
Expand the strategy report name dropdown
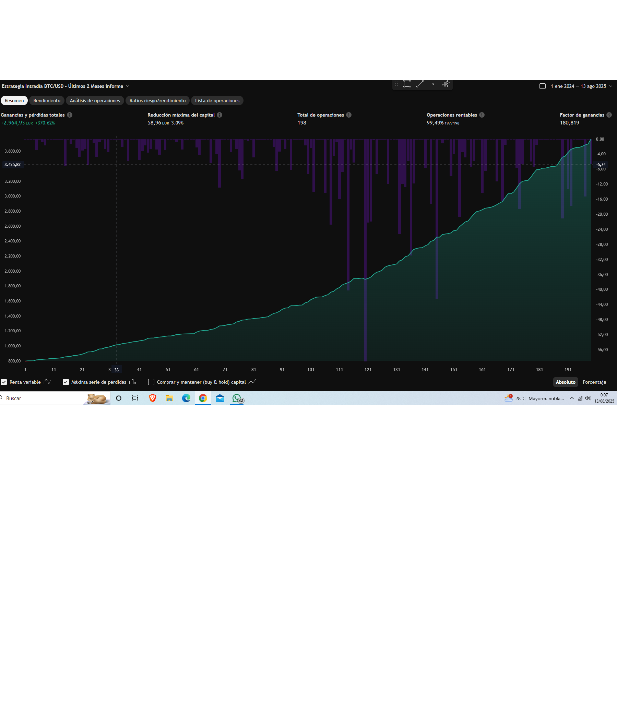(128, 86)
